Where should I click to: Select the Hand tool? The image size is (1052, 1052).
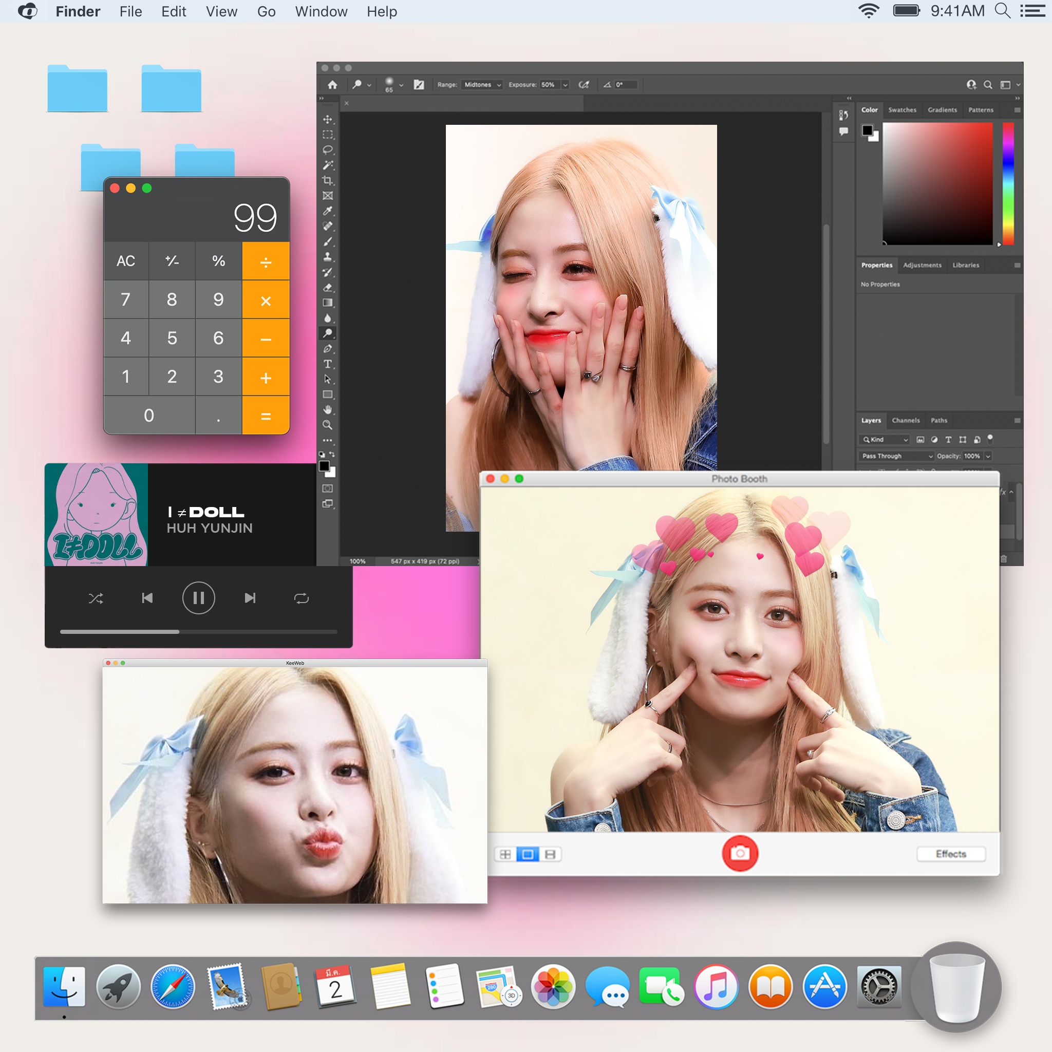(x=327, y=409)
